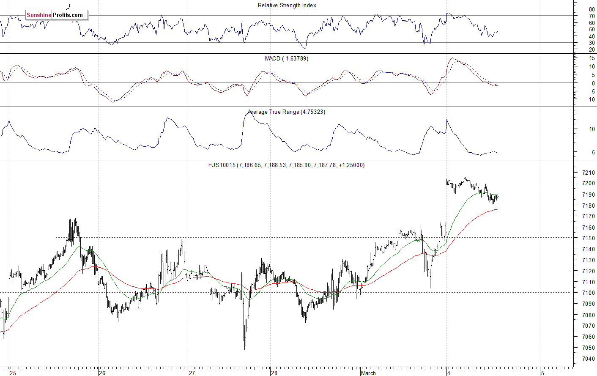
Task: Click the 7210 price axis label
Action: click(589, 173)
